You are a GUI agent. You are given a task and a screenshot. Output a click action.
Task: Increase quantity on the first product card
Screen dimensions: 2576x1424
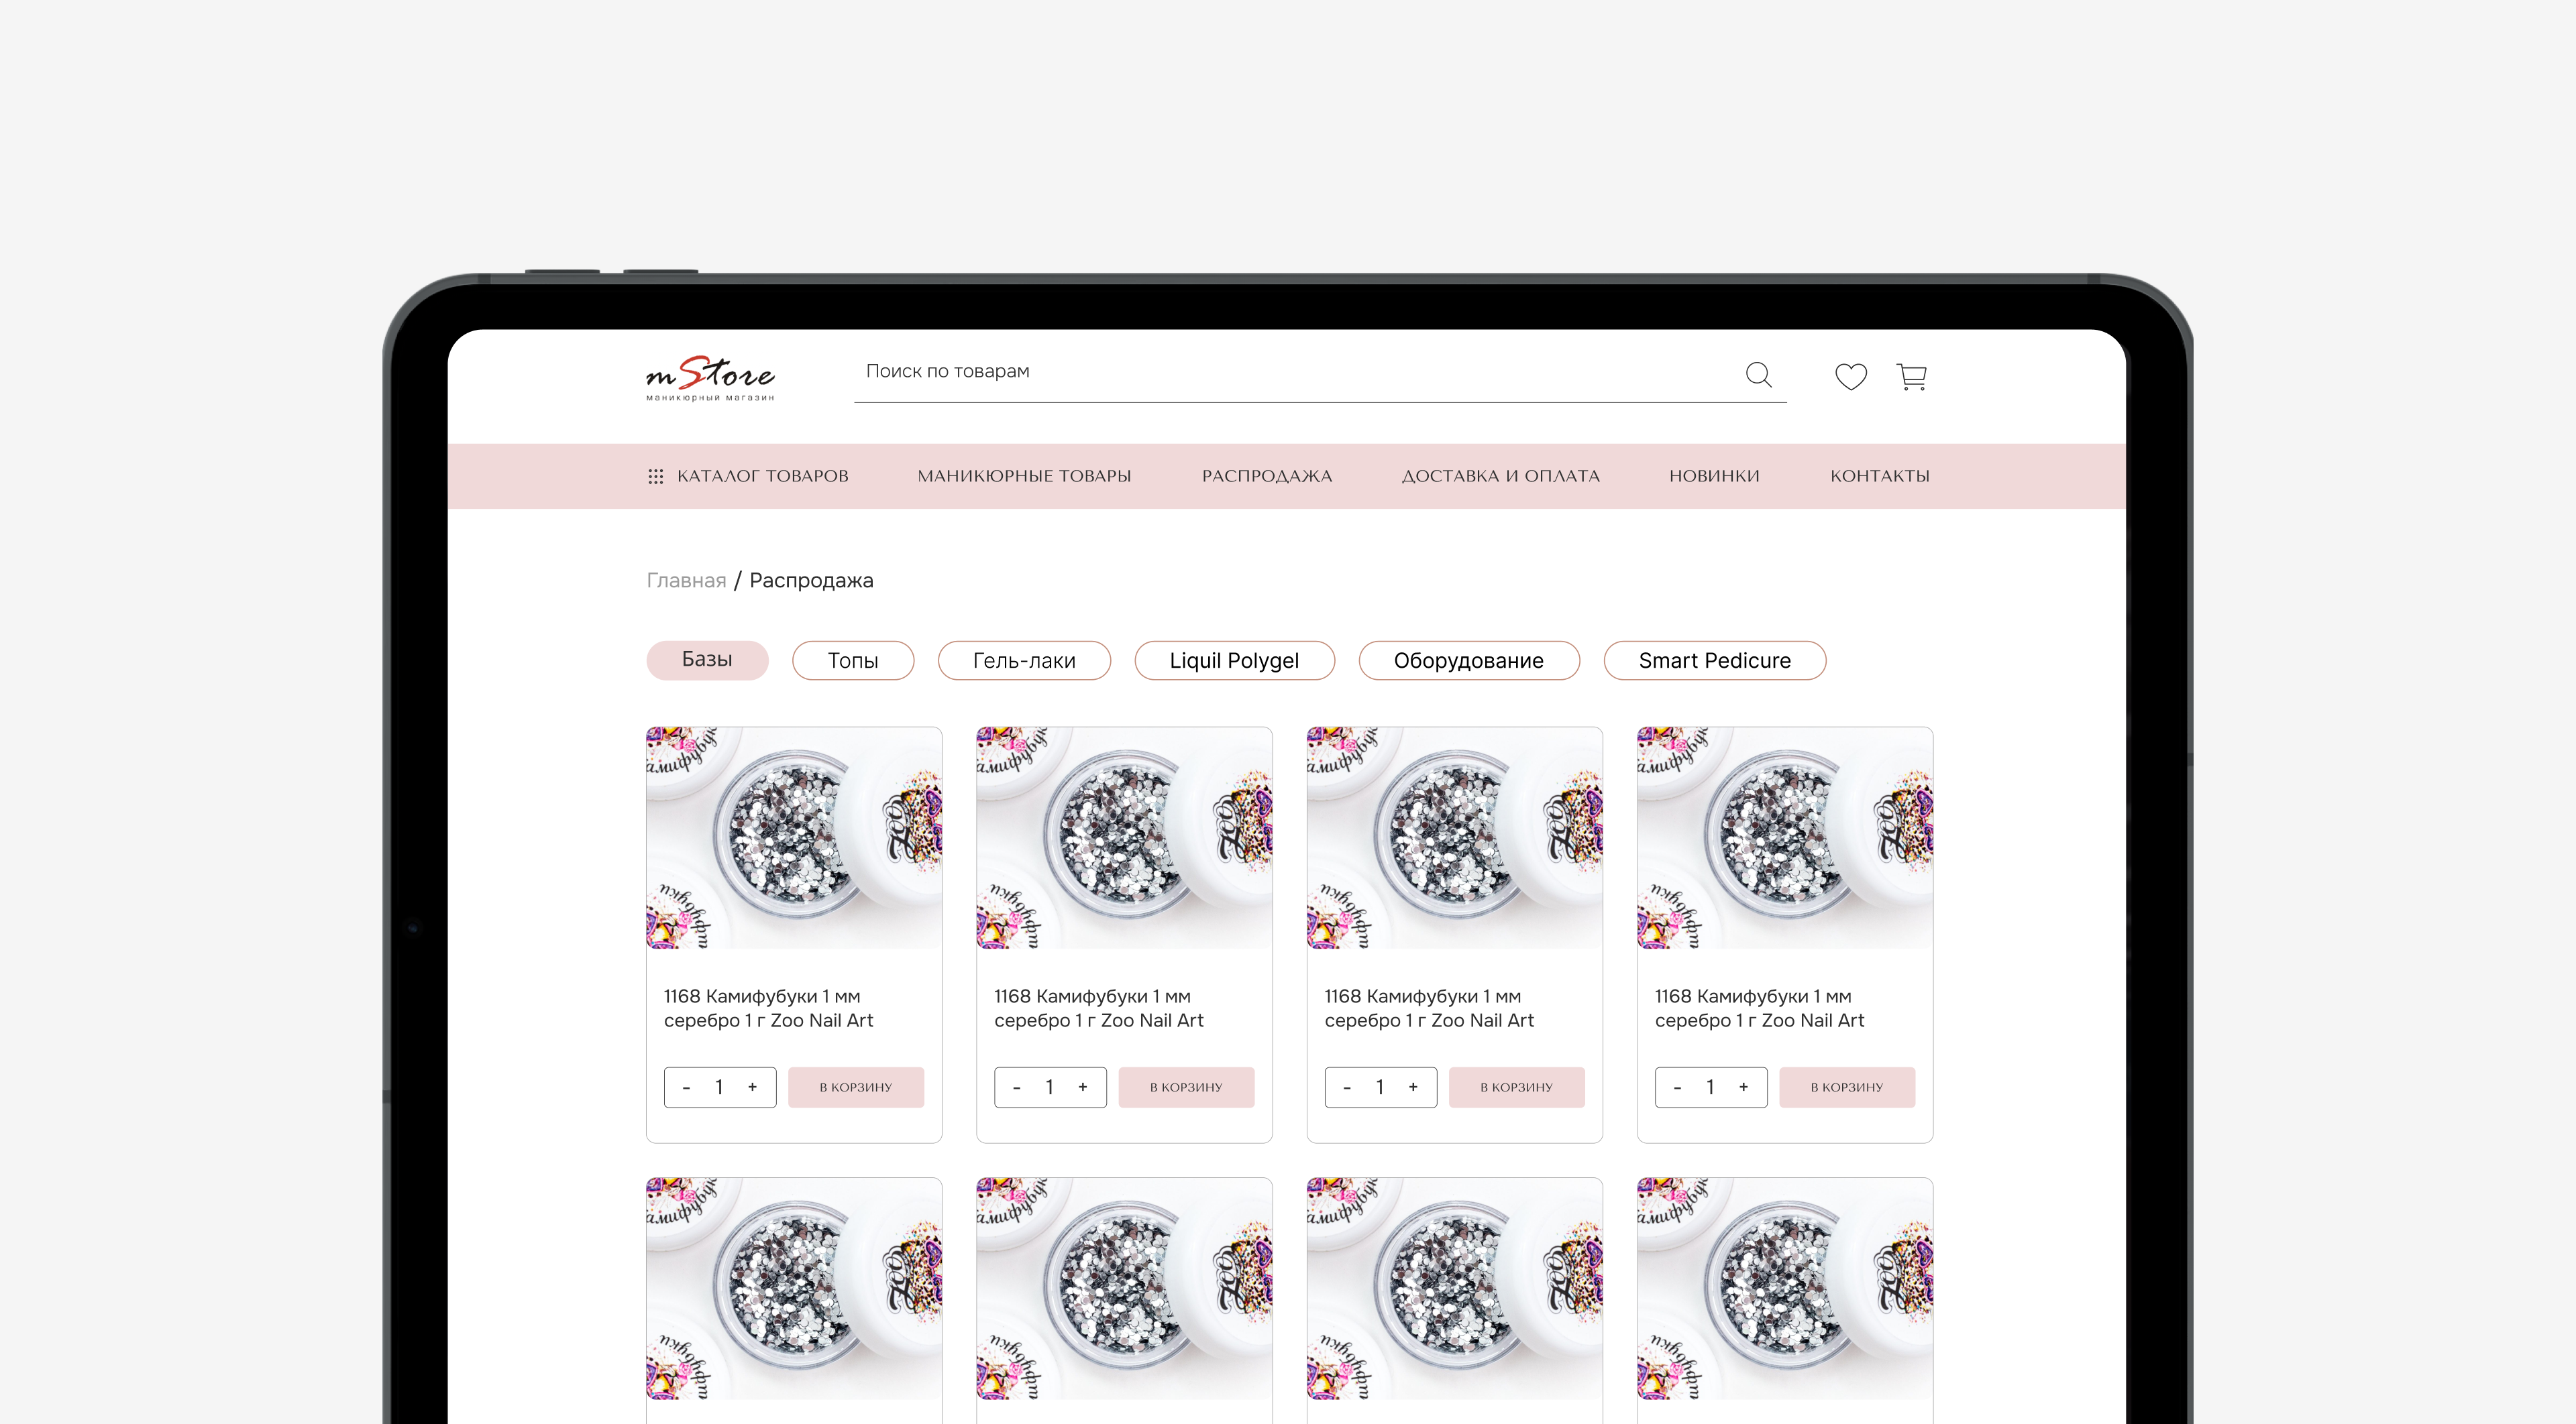[x=753, y=1087]
